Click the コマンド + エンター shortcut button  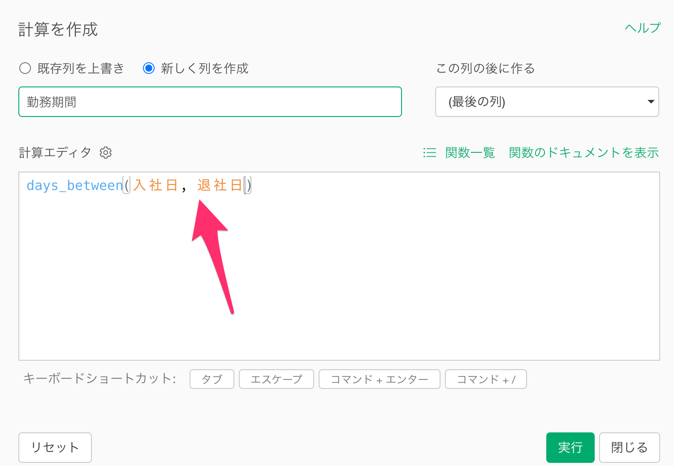[x=380, y=379]
